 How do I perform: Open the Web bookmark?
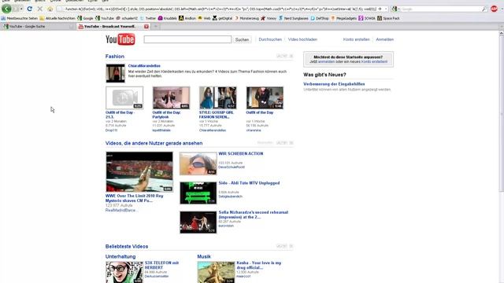[204, 18]
